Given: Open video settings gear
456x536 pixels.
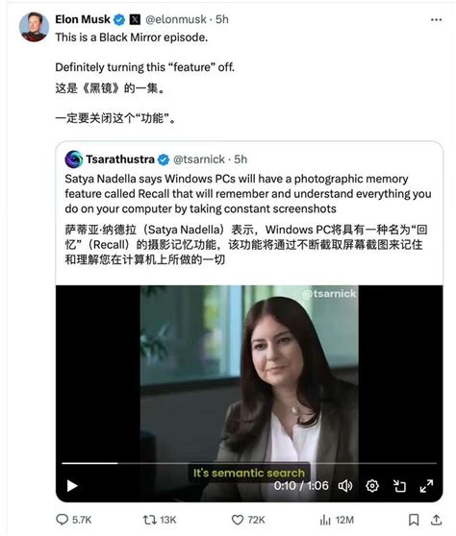Looking at the screenshot, I should (372, 485).
